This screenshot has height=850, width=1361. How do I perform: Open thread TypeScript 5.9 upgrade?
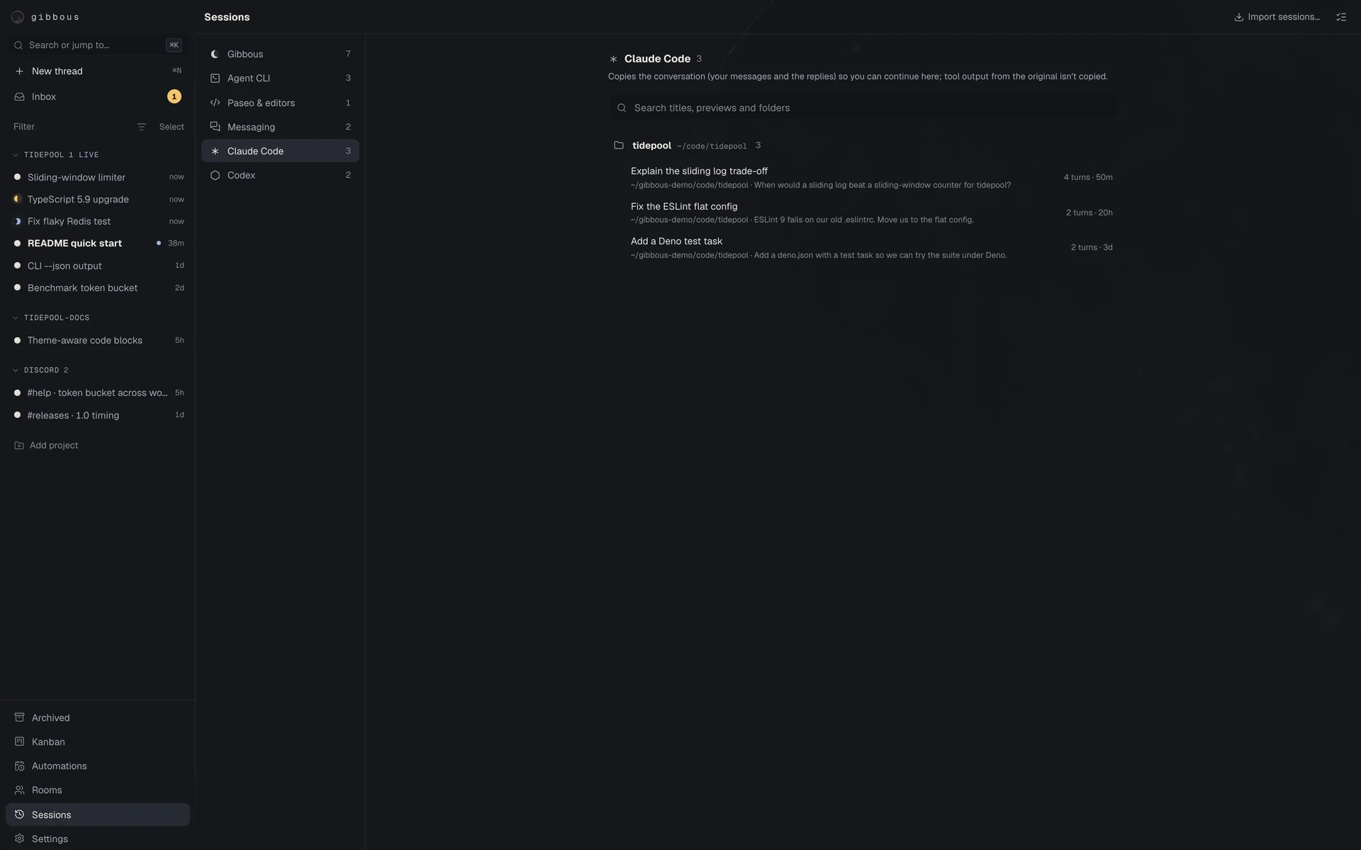click(98, 199)
